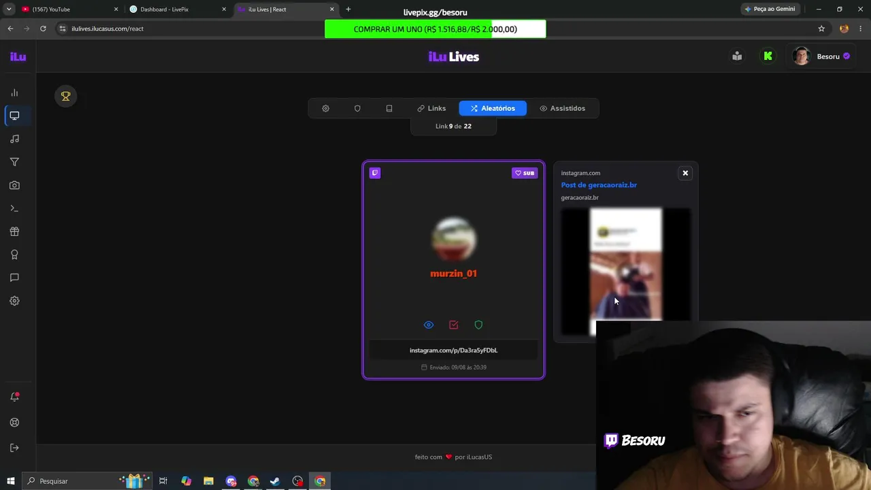This screenshot has width=871, height=490.
Task: Open the Windows Start menu
Action: click(11, 481)
